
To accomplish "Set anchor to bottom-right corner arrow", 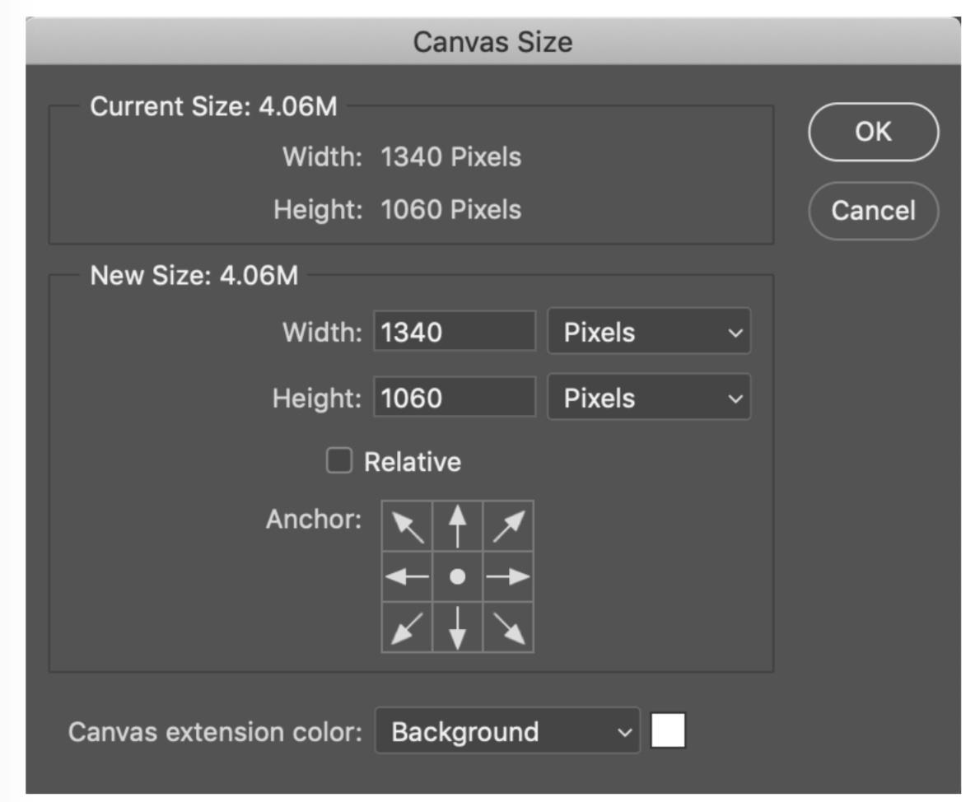I will coord(508,627).
